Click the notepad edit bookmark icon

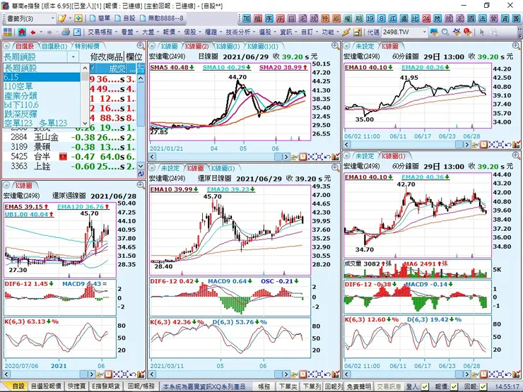point(61,18)
